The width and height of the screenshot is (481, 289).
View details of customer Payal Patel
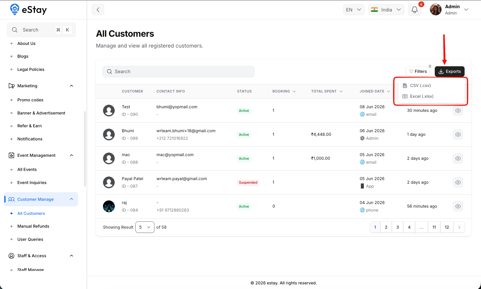coord(458,182)
